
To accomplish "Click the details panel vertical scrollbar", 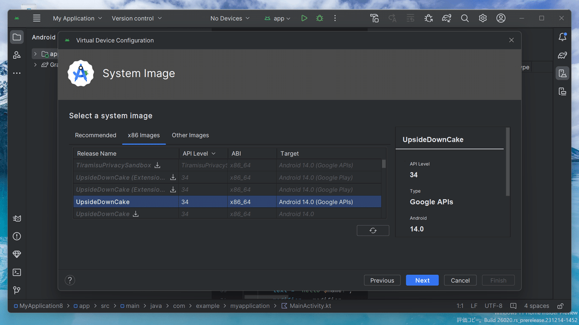I will coord(507,162).
